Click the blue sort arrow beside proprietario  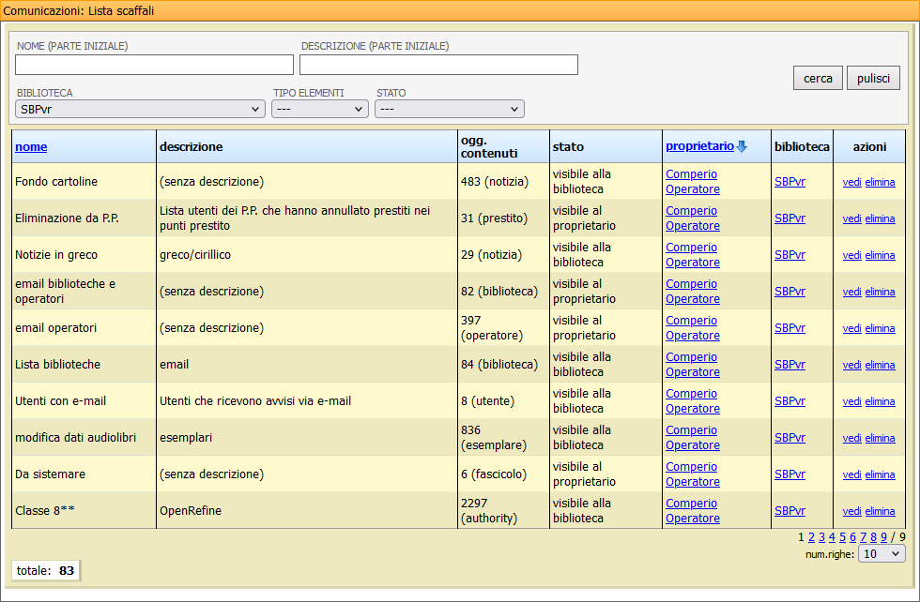(x=742, y=146)
